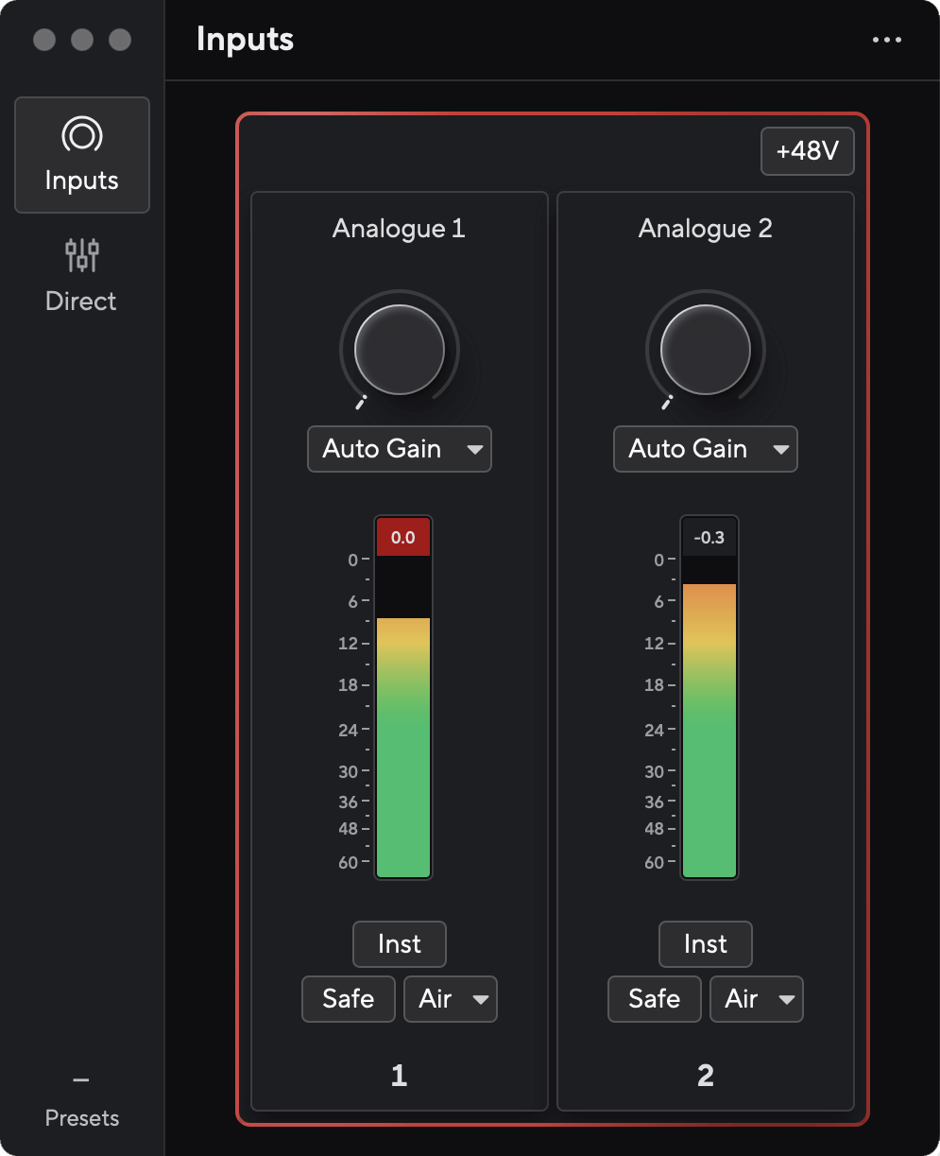Enable Safe mode on Analogue 2
This screenshot has height=1156, width=940.
654,998
